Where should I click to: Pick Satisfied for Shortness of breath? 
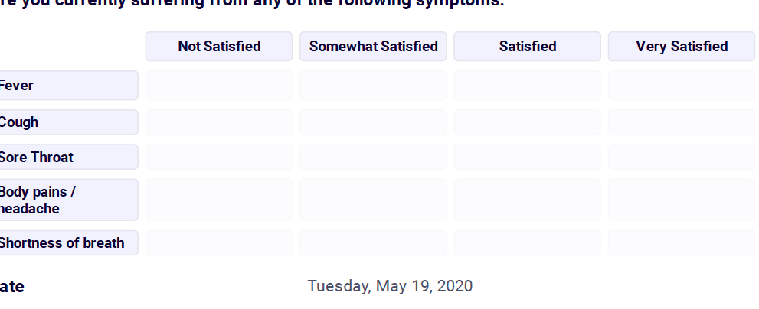coord(527,243)
